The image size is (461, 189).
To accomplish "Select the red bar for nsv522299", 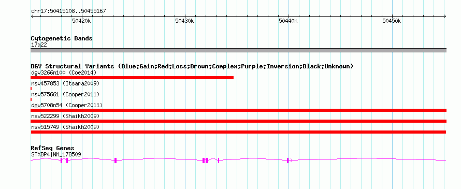I will click(x=238, y=121).
